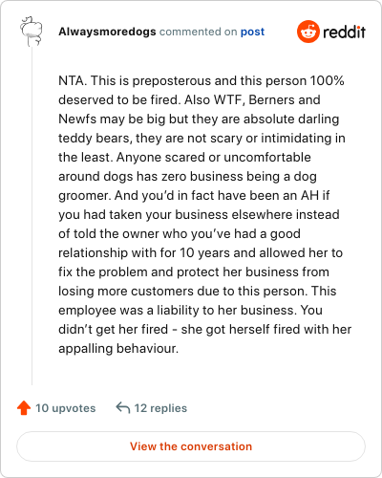Click the reply arrow icon

click(x=123, y=407)
